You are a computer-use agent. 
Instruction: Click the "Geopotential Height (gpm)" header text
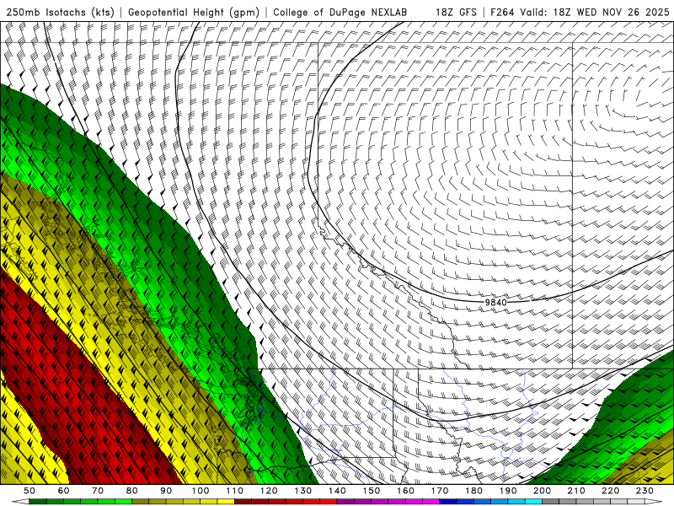tap(194, 12)
